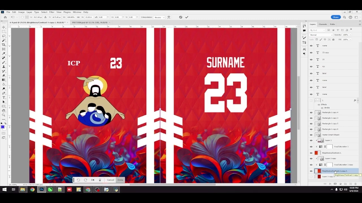Click the rotation angle input field
This screenshot has height=203, width=362.
(x=102, y=17)
